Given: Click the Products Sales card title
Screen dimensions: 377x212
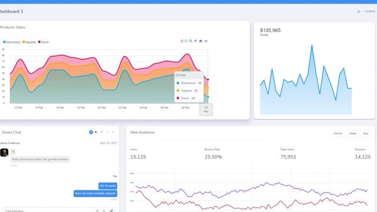Looking at the screenshot, I should (x=12, y=27).
